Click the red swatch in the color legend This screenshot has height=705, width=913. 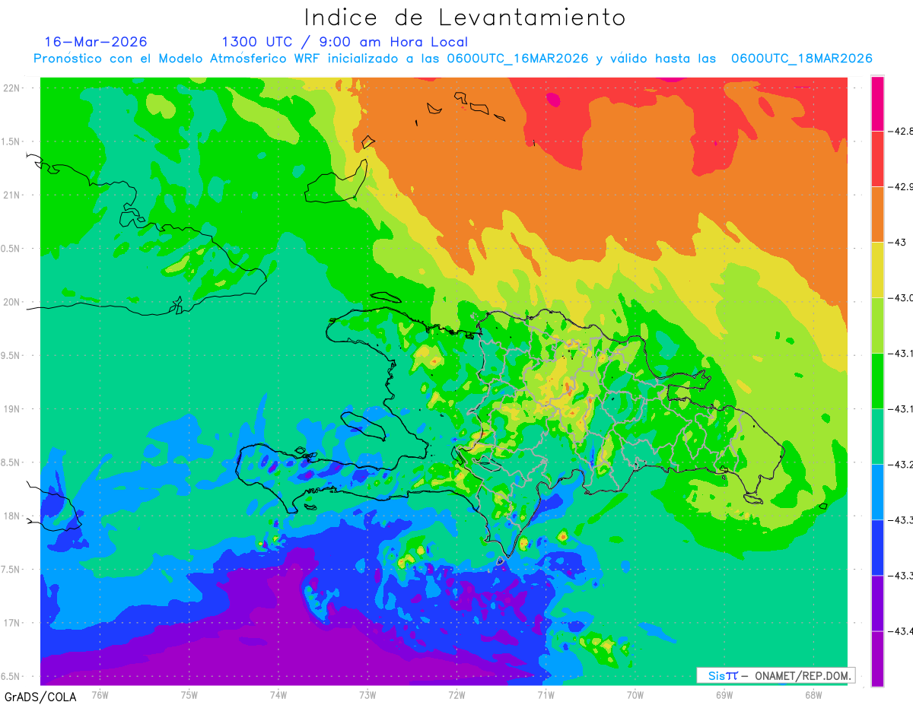pos(877,158)
